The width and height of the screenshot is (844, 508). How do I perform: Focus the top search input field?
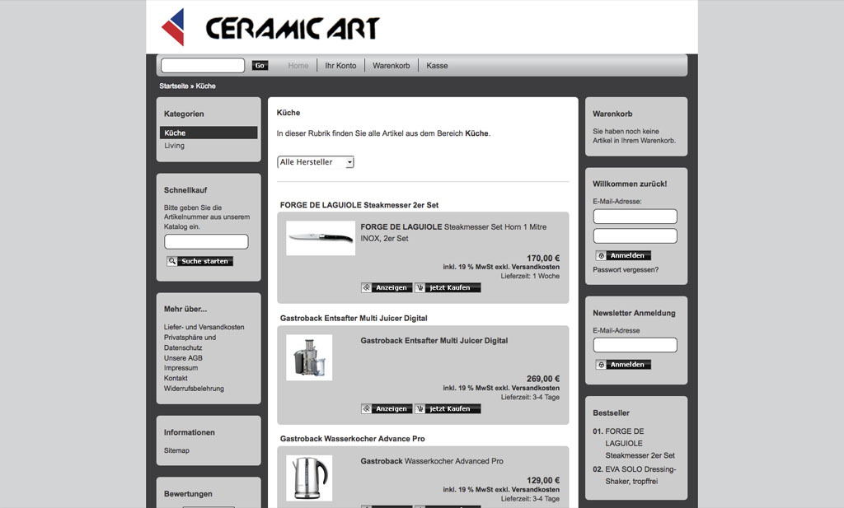coord(203,66)
